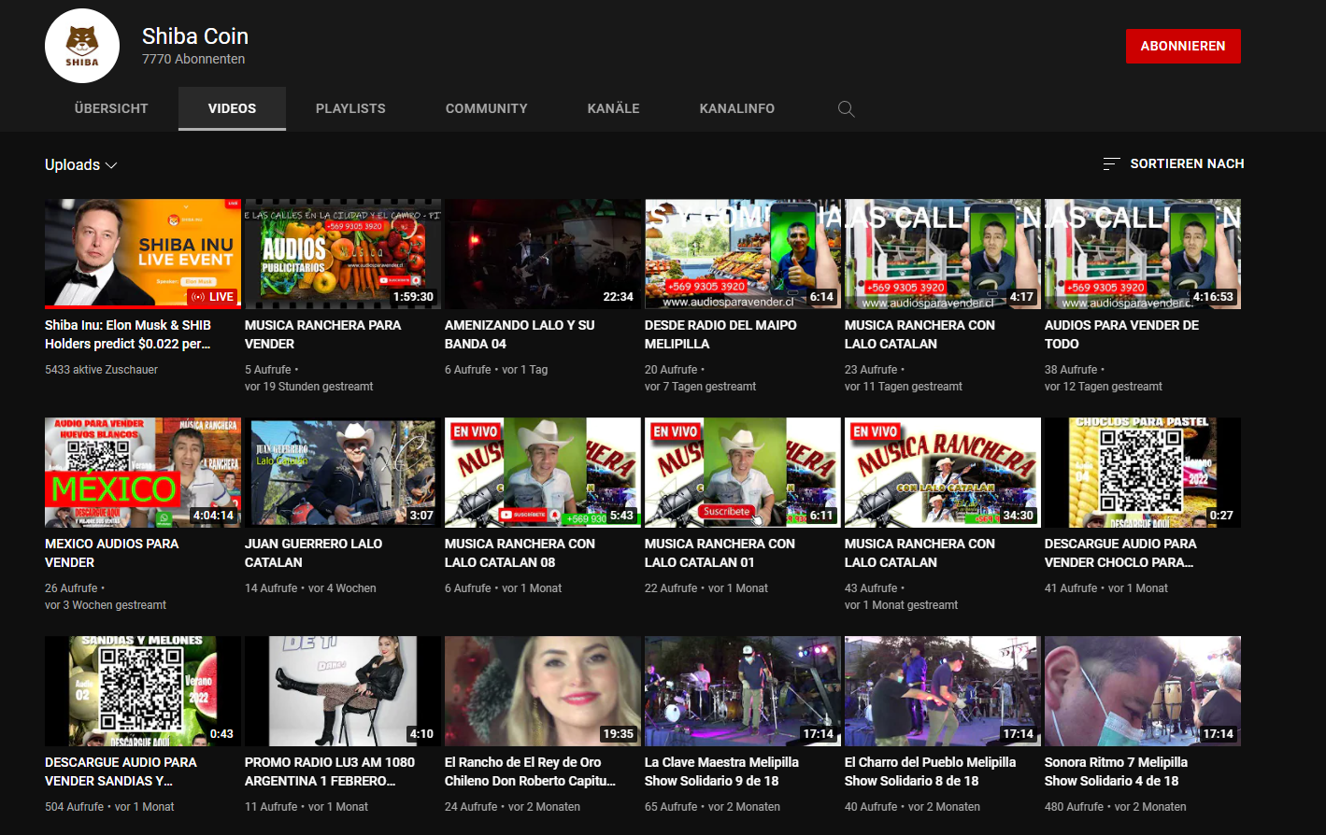Go to the COMMUNITY tab
Viewport: 1326px width, 835px height.
pos(486,108)
